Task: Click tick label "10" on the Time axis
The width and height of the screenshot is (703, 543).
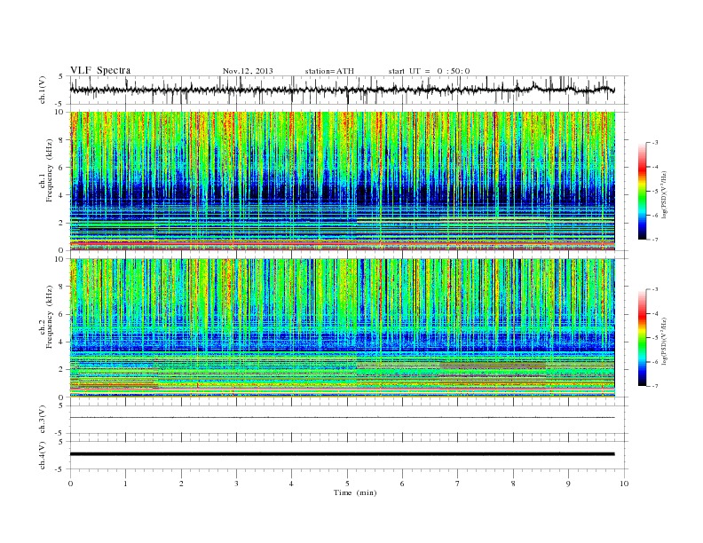Action: tap(624, 484)
